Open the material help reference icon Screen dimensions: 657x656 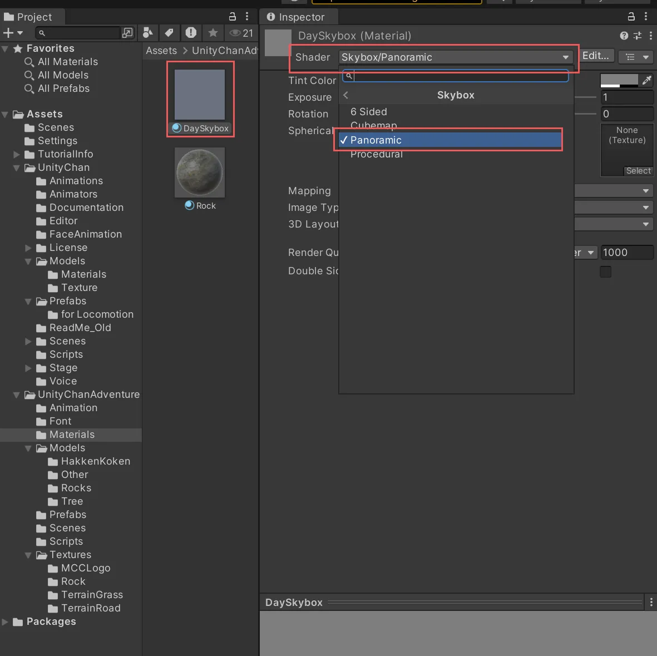(x=624, y=36)
